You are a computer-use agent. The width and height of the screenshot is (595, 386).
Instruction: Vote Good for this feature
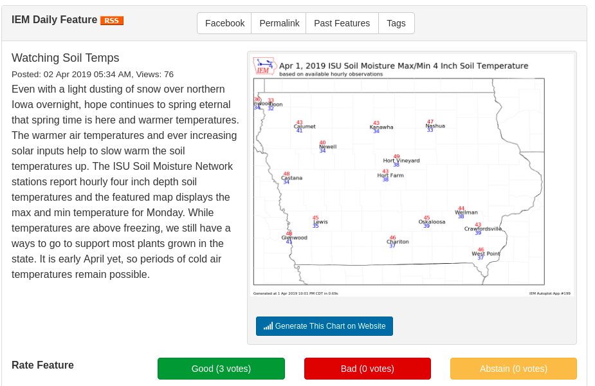(x=221, y=369)
